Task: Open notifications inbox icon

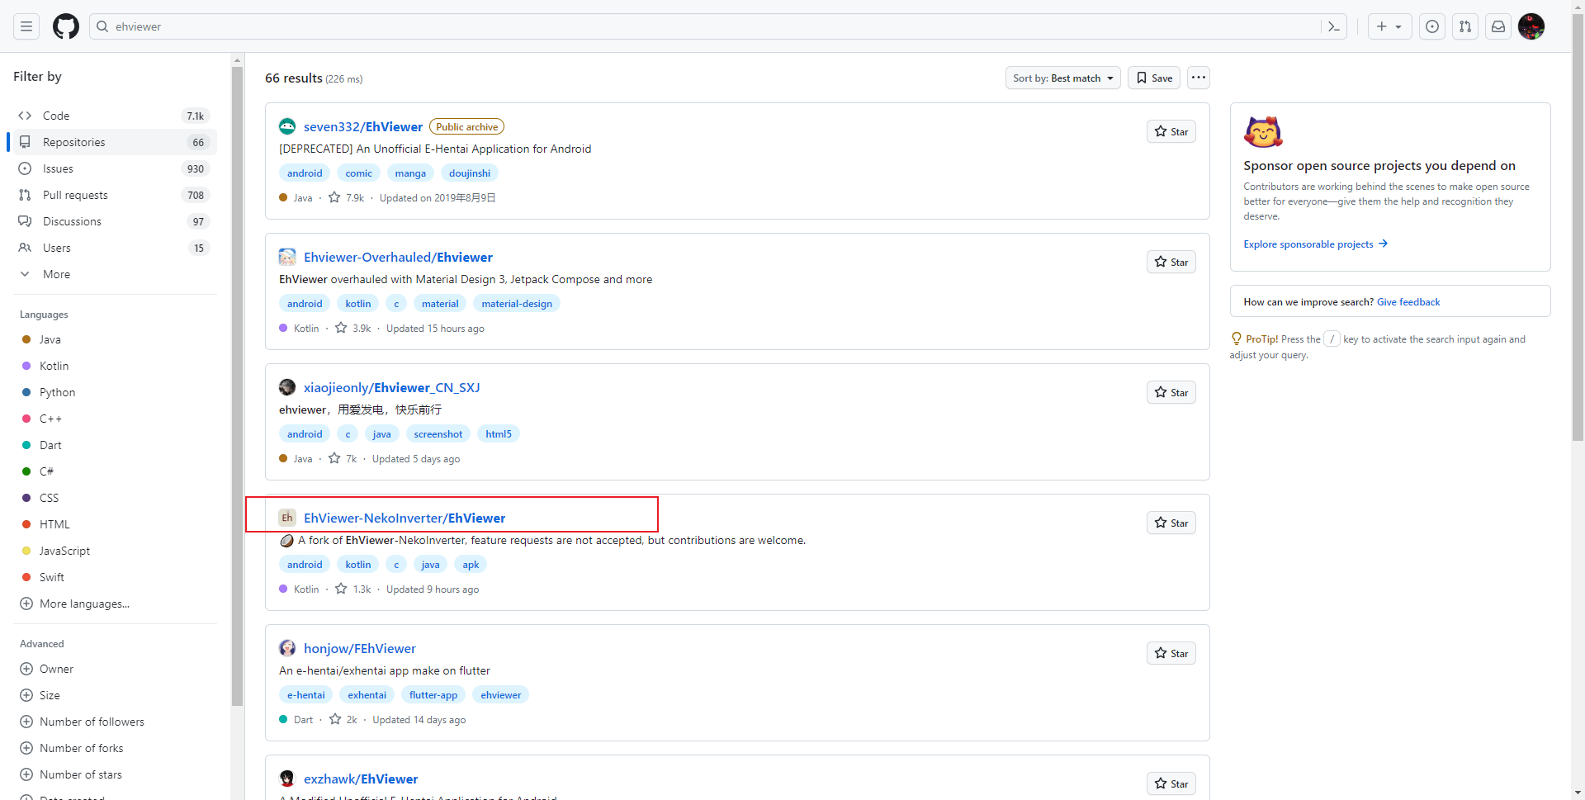Action: pos(1498,26)
